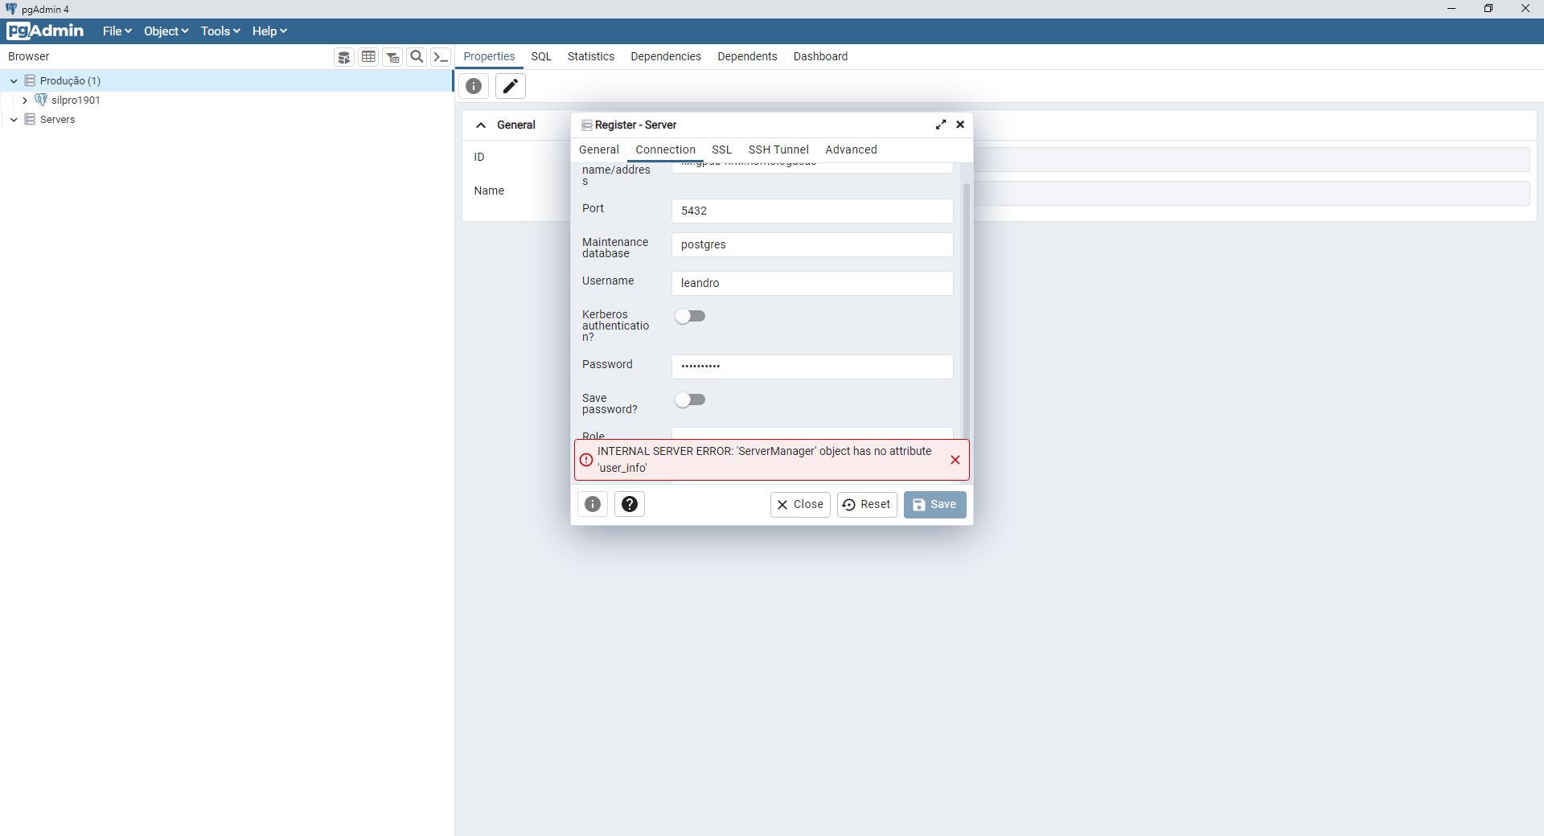Open the PSQL Tool terminal icon
1544x836 pixels.
point(441,57)
